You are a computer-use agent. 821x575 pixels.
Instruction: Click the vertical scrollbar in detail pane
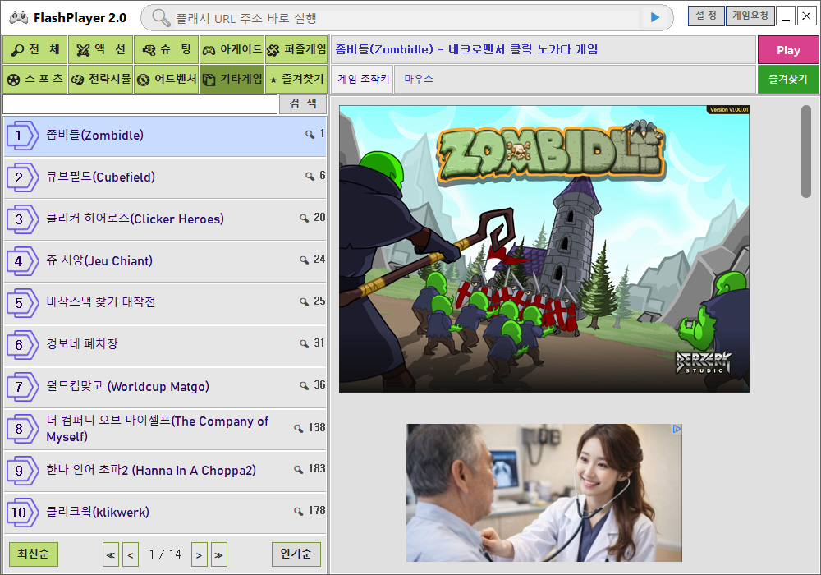[806, 151]
